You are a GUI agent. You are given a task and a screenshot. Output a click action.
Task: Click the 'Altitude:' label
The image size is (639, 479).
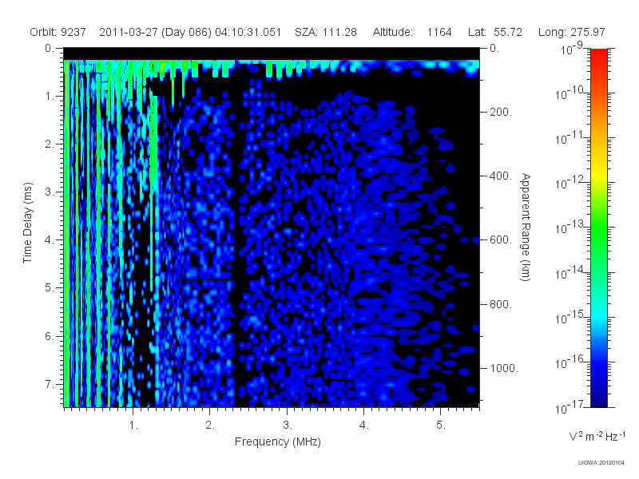(392, 32)
